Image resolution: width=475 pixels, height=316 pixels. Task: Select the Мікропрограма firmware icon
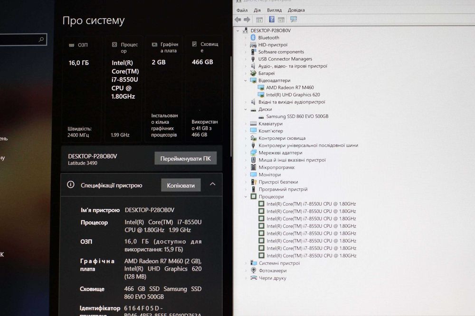254,167
